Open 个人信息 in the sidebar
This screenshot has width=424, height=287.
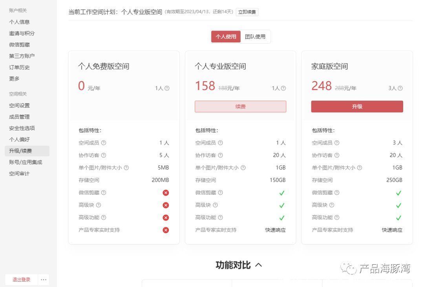tap(19, 22)
